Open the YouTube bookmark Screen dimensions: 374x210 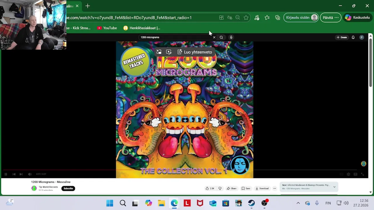pyautogui.click(x=107, y=28)
